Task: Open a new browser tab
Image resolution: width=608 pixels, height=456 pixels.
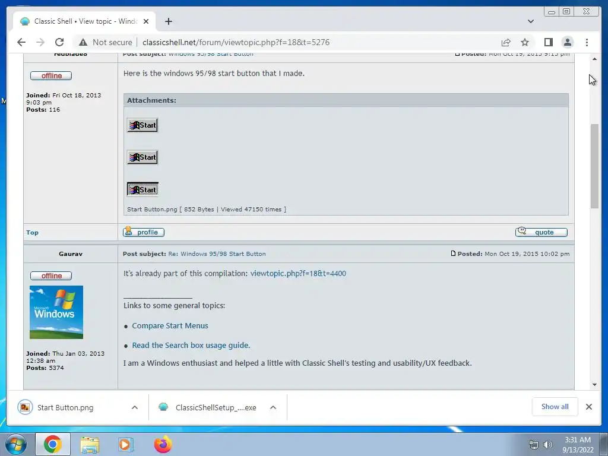Action: [168, 21]
